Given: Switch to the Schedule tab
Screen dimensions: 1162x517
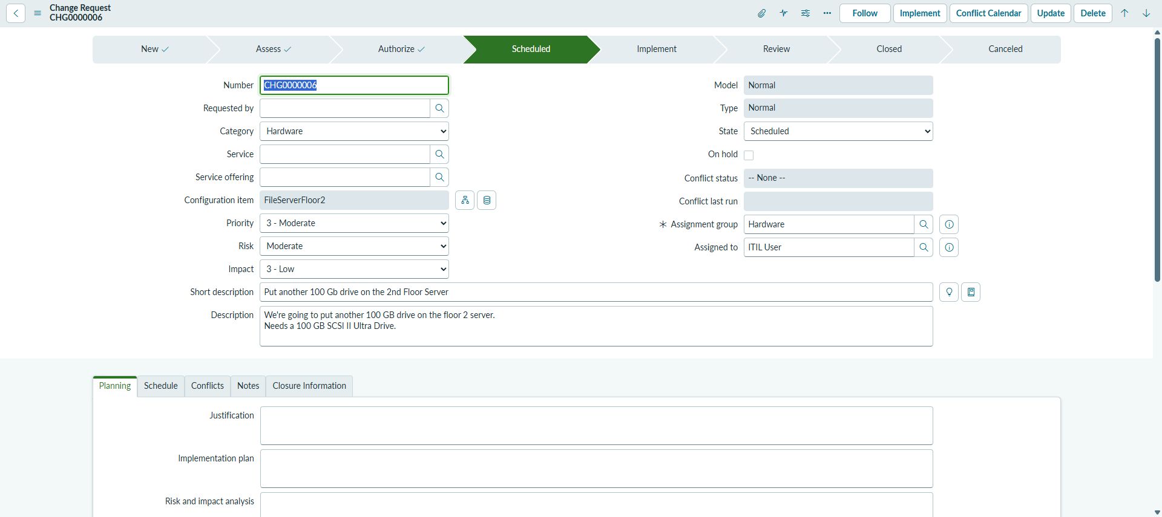Looking at the screenshot, I should (161, 386).
